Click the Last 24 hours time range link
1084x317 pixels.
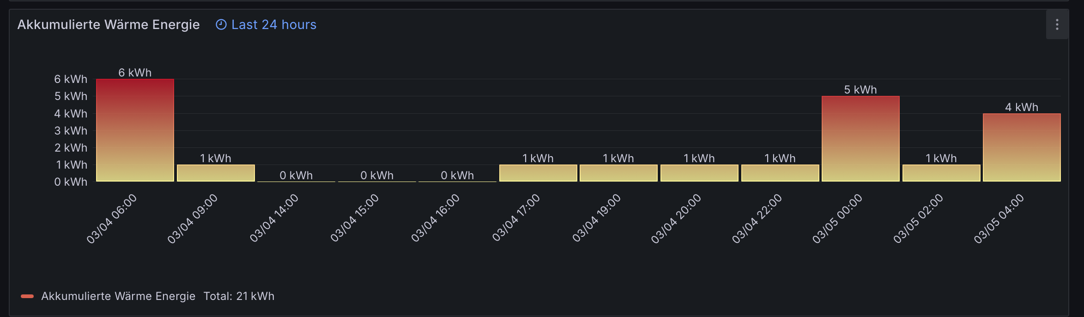coord(273,24)
